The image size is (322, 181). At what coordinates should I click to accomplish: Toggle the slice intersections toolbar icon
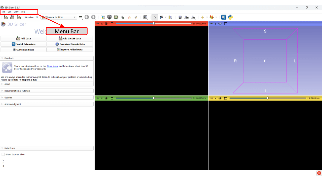(212, 17)
